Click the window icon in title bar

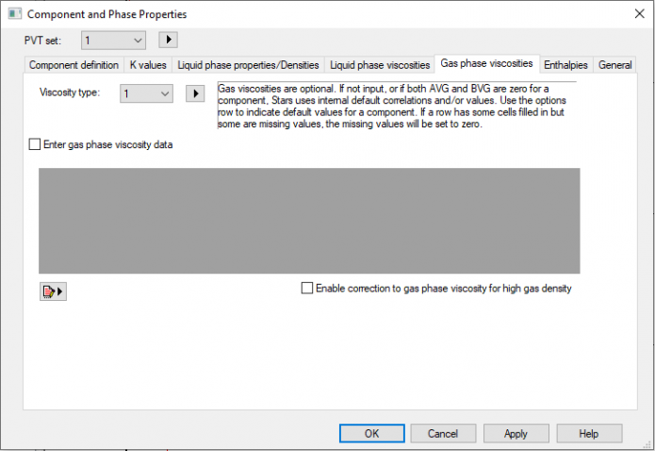[x=14, y=14]
